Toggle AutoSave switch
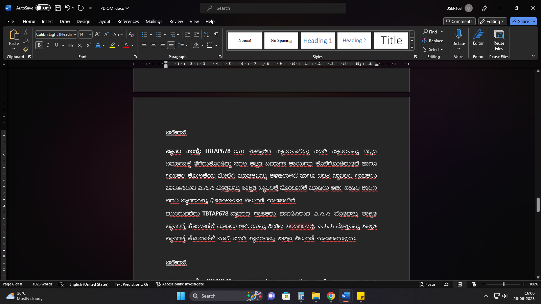541x304 pixels. point(43,8)
